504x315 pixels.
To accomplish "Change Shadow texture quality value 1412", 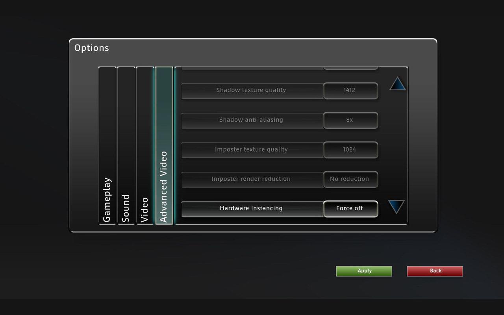I will (350, 91).
